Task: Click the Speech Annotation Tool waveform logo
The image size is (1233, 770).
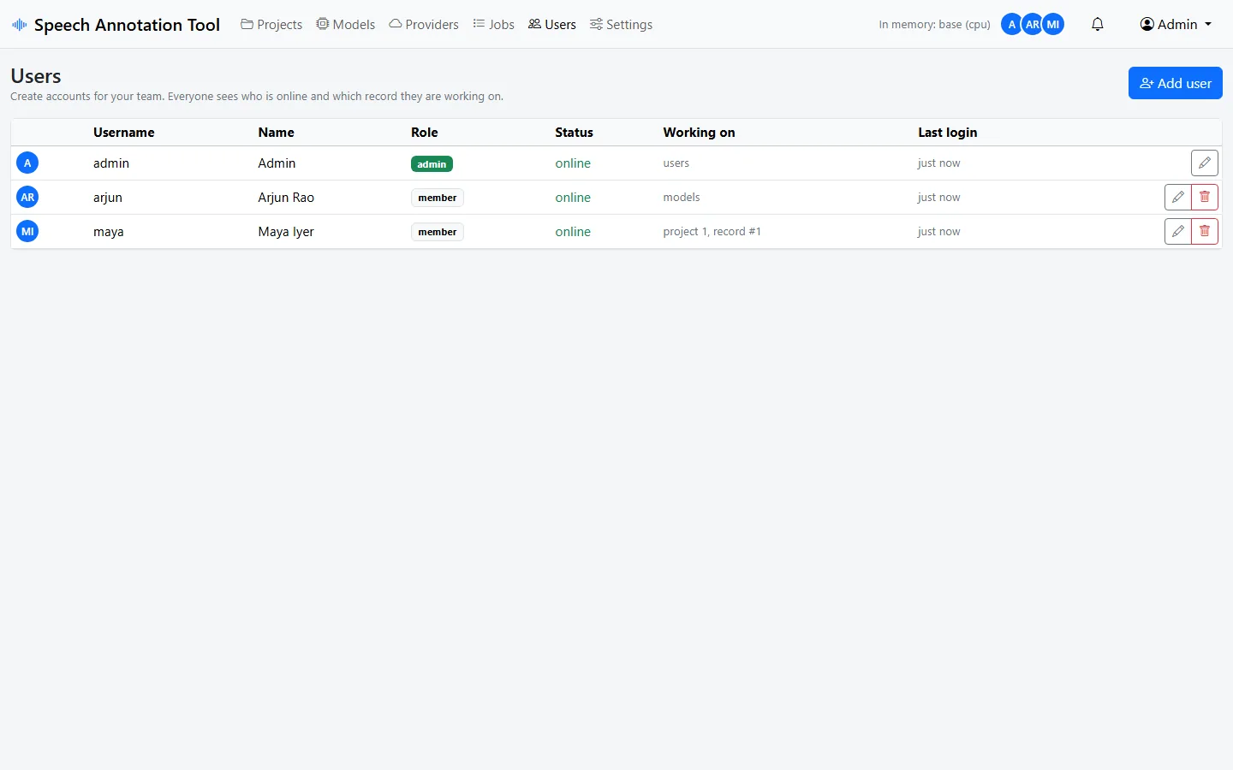Action: (20, 25)
